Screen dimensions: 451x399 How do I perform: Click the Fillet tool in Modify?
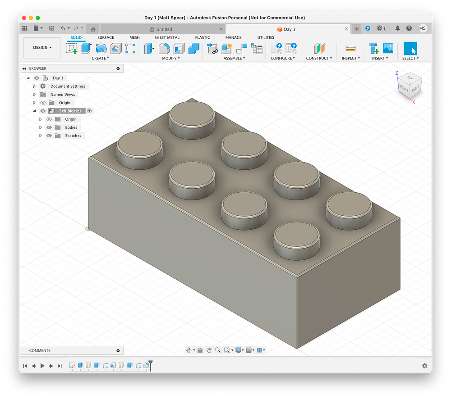pyautogui.click(x=164, y=49)
